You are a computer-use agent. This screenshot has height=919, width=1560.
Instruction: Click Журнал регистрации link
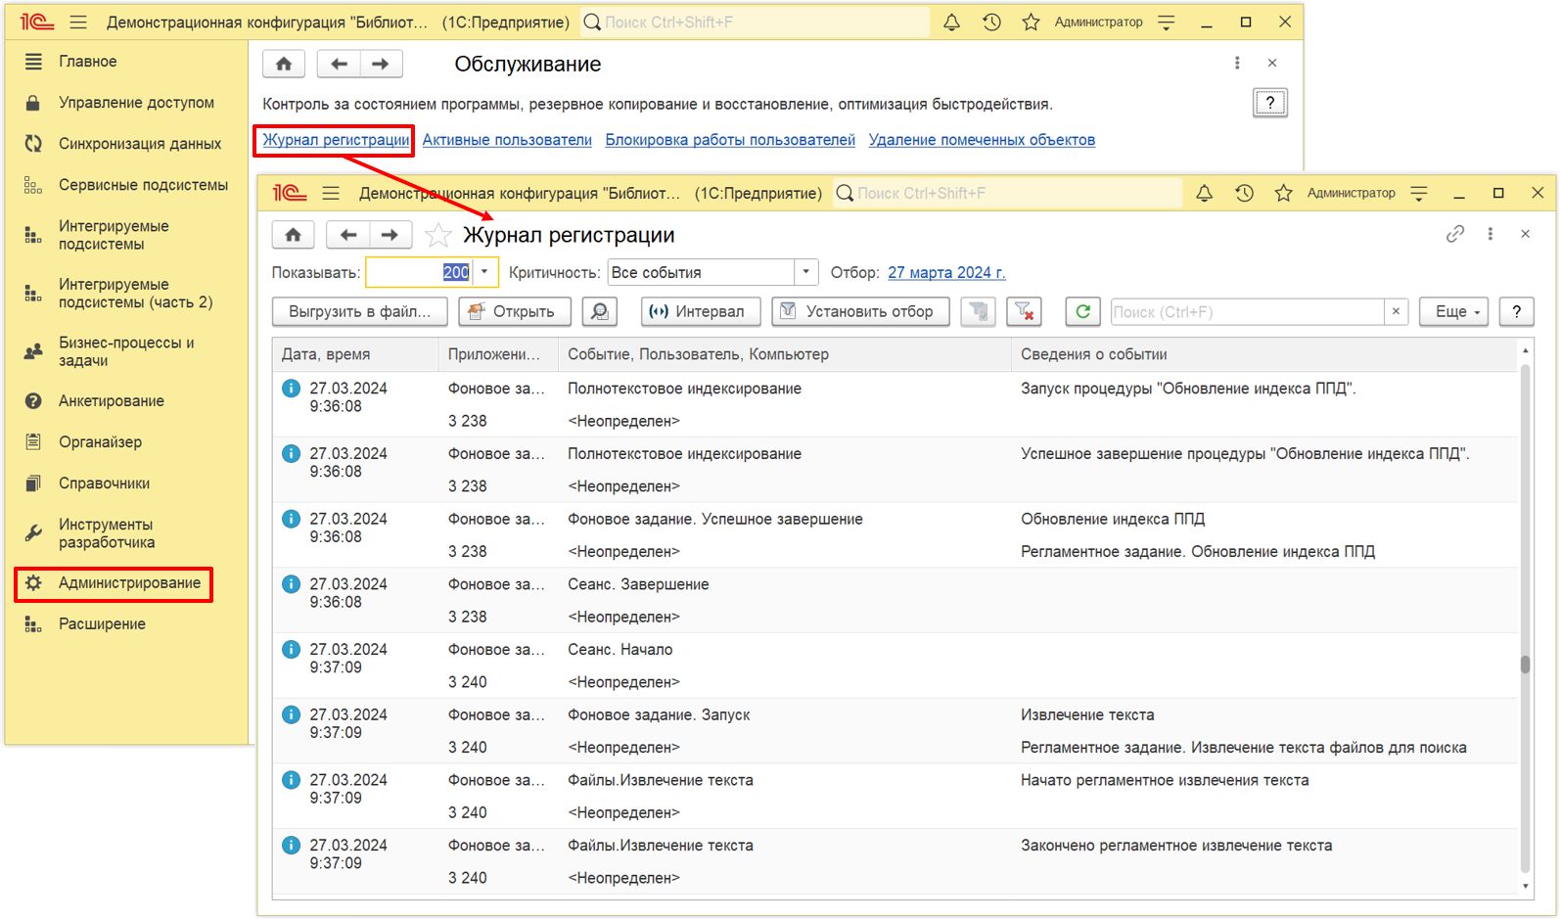[x=336, y=140]
